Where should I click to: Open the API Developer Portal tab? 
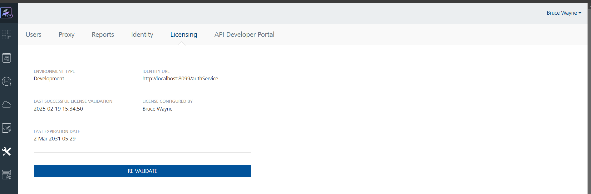244,35
